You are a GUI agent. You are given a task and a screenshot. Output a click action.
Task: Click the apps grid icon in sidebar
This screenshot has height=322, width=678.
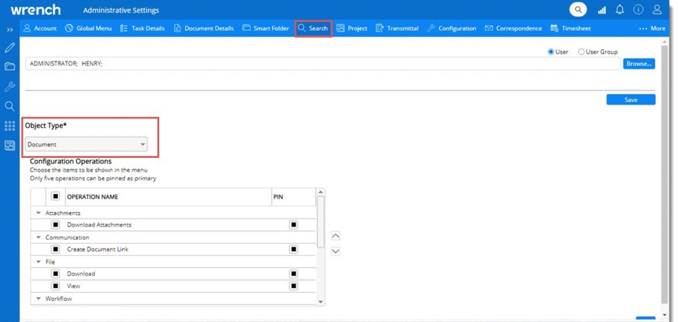click(10, 126)
